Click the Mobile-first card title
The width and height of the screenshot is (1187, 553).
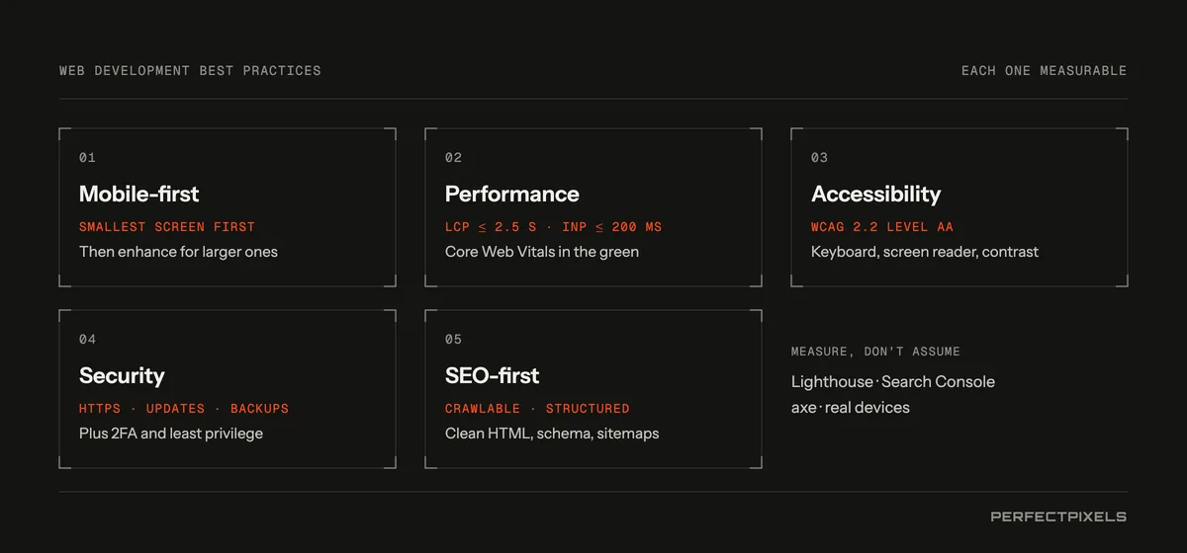point(139,194)
